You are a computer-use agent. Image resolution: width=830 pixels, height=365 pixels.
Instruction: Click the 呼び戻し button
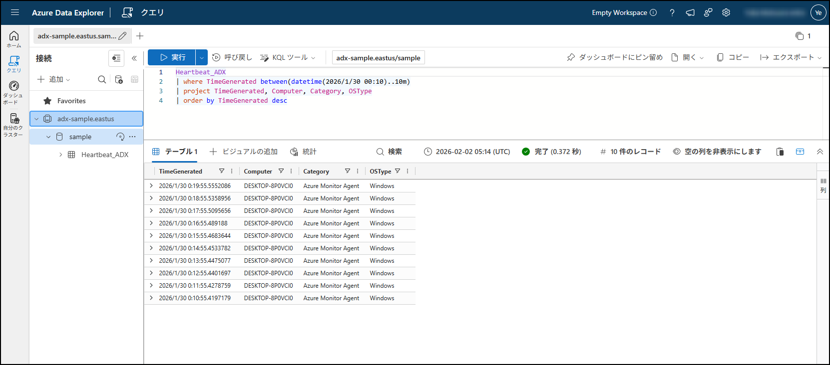[x=232, y=57]
